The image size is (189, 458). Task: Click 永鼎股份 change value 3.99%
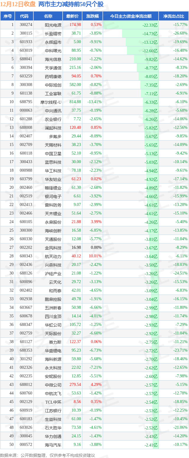click(x=96, y=222)
